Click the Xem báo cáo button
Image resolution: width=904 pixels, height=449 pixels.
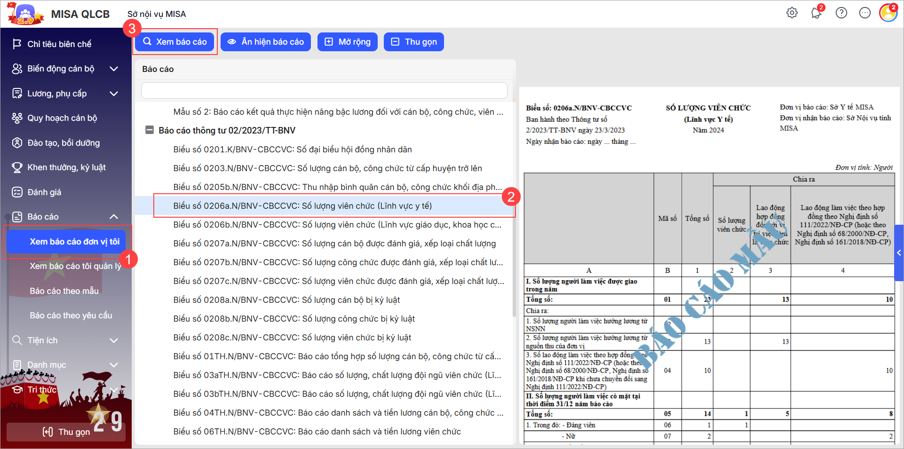(x=175, y=42)
